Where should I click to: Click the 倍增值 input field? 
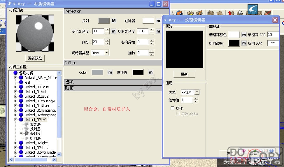pyautogui.click(x=187, y=100)
